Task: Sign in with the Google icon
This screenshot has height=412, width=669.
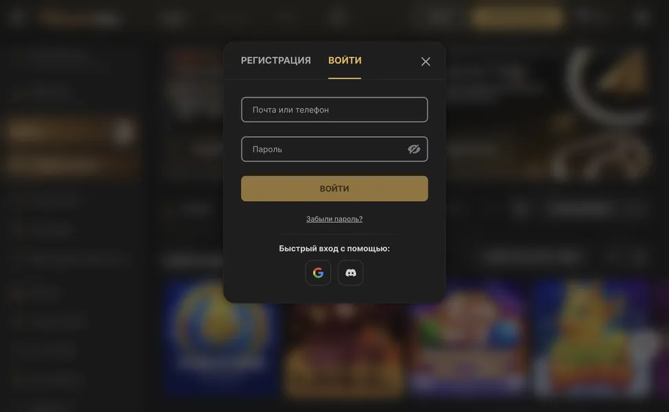Action: 318,273
